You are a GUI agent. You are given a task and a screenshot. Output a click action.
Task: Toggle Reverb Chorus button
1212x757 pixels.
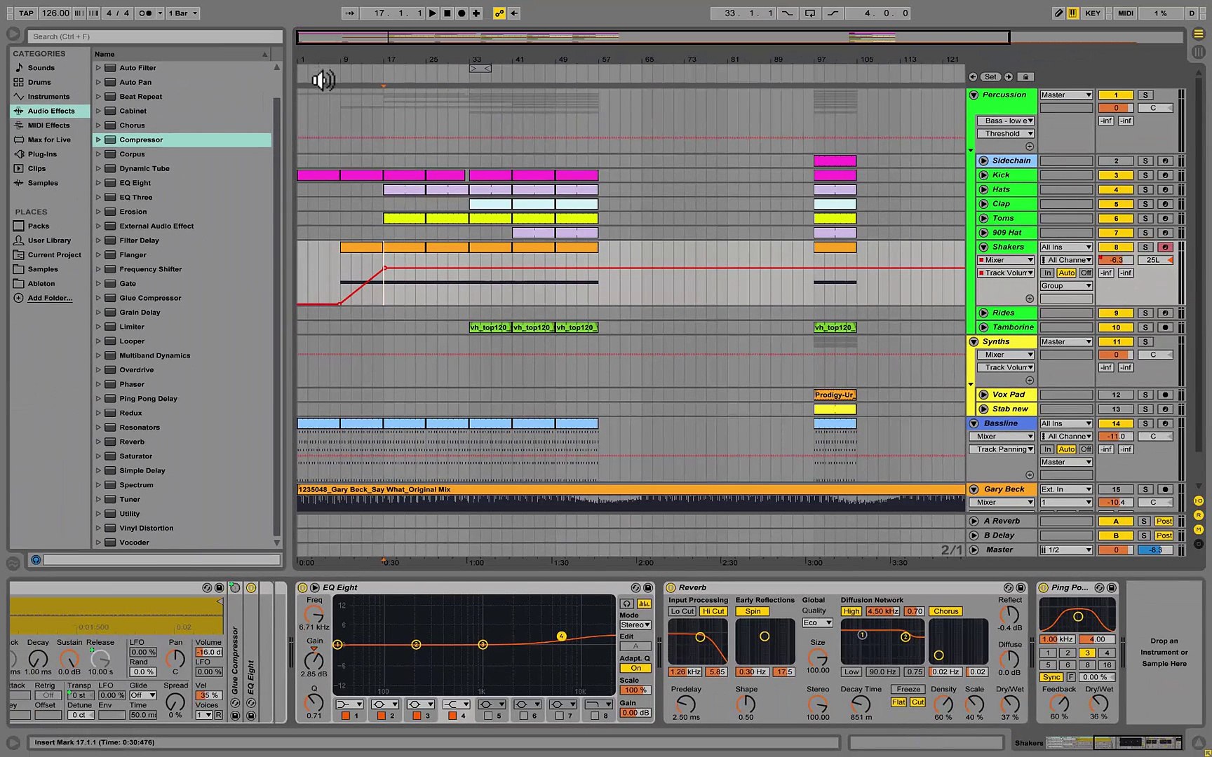pyautogui.click(x=945, y=611)
